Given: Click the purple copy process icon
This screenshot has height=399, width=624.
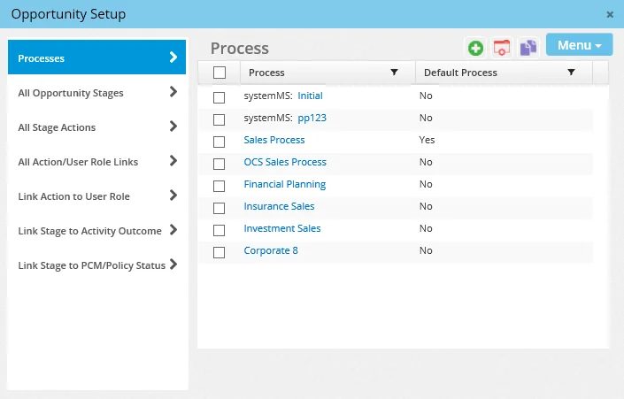Looking at the screenshot, I should [528, 48].
